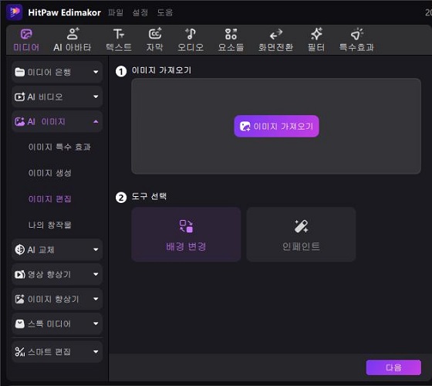Viewport: 432px width, 386px height.
Task: Open the 도움 menu
Action: coord(165,12)
